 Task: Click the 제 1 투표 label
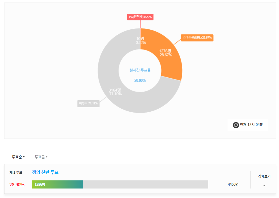tap(16, 173)
